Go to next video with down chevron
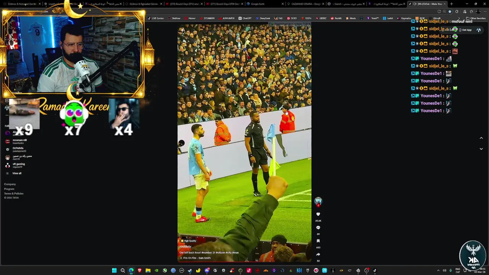The image size is (489, 275). pos(481,149)
